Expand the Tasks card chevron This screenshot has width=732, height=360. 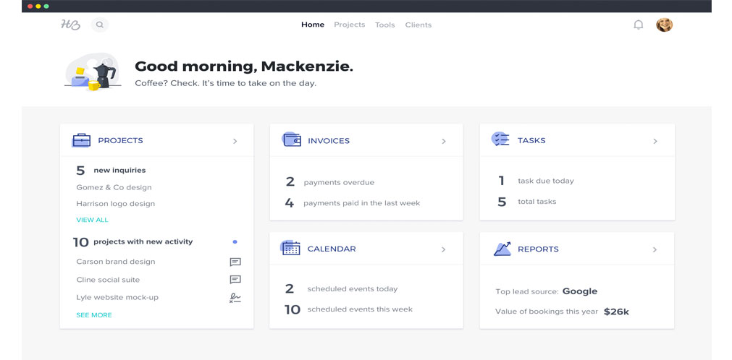pos(655,141)
